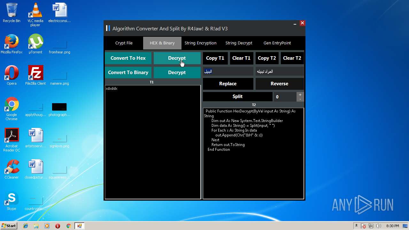Viewport: 409px width, 230px height.
Task: Open Windows Explorer from the taskbar
Action: click(x=36, y=226)
